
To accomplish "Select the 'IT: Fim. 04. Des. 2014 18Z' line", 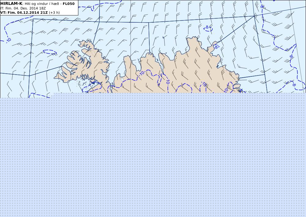I will [x=23, y=8].
